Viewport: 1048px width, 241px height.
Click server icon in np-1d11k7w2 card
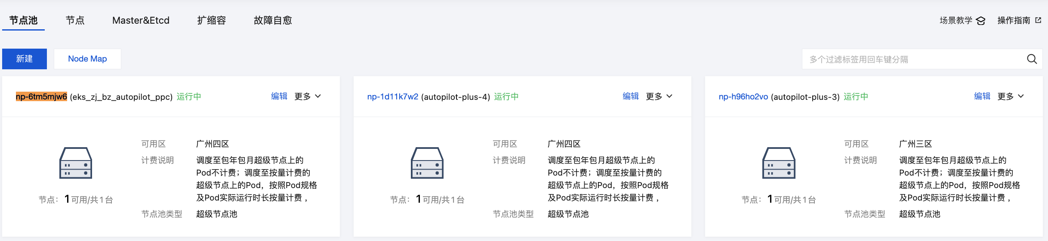click(x=427, y=163)
